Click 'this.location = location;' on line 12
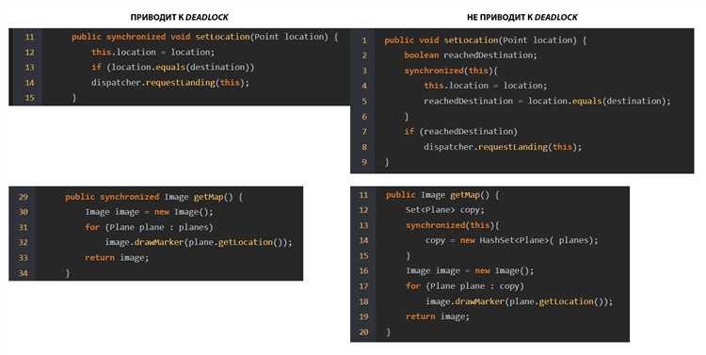This screenshot has width=706, height=355. [153, 52]
